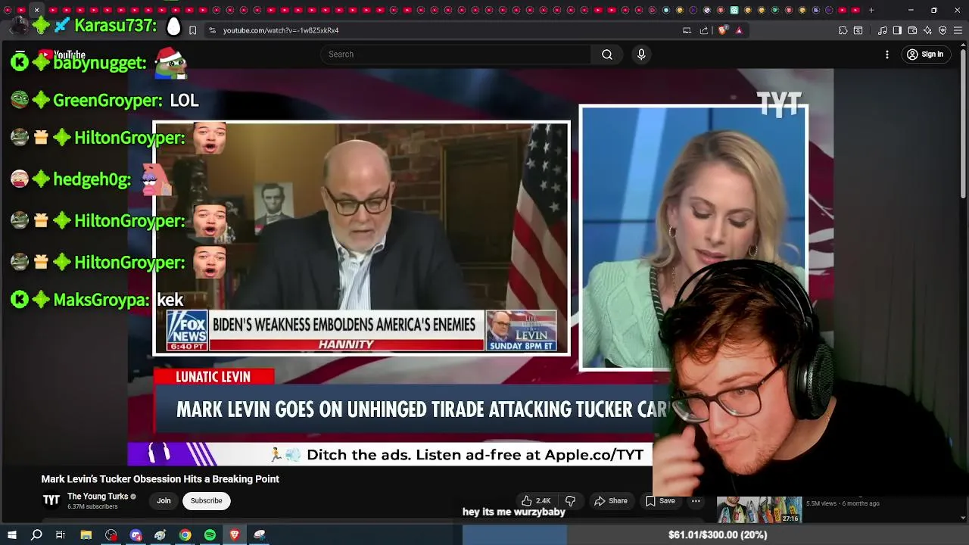The height and width of the screenshot is (545, 969).
Task: Click the share page icon in address bar
Action: coord(704,30)
